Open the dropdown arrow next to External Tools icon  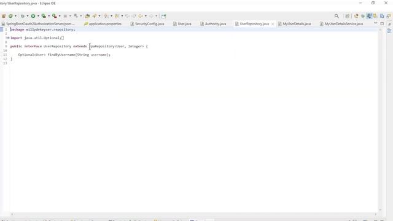click(60, 16)
